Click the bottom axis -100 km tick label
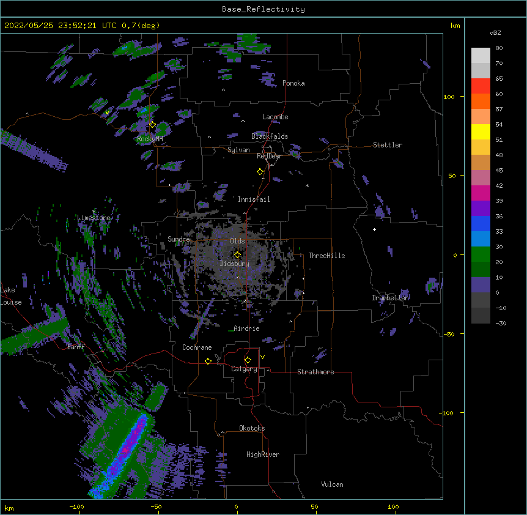 (77, 507)
